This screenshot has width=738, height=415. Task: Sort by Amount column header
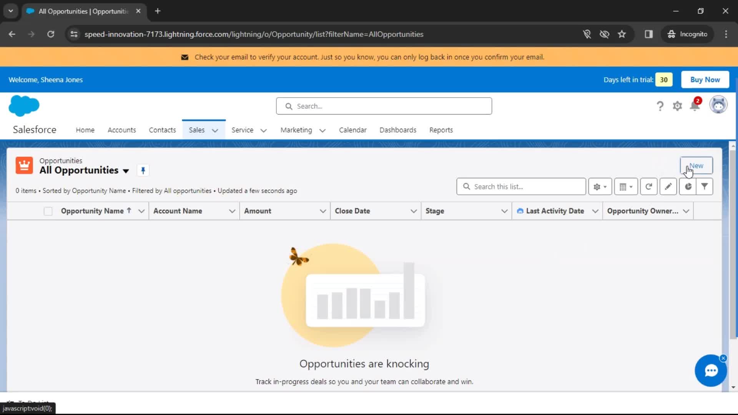click(258, 211)
